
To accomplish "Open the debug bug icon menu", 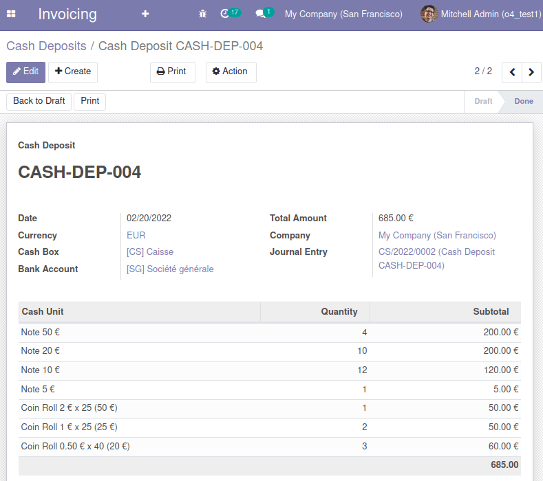I will pyautogui.click(x=202, y=14).
